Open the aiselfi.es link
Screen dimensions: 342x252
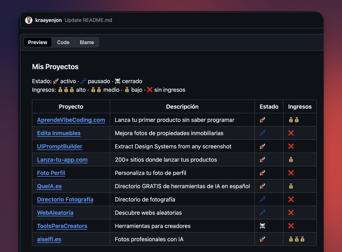click(x=49, y=239)
